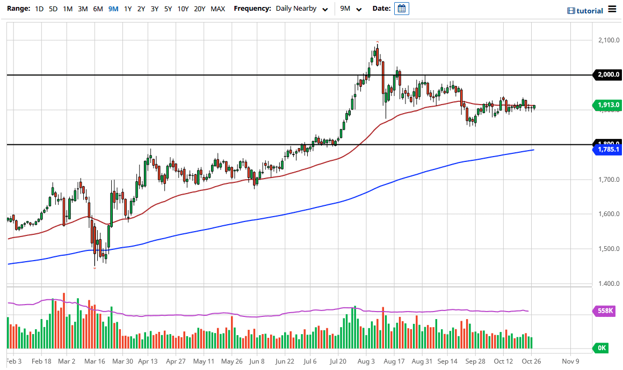
Task: Select the 6M range
Action: tap(98, 9)
